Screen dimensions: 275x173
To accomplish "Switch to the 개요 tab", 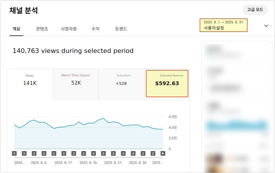I will [x=16, y=29].
